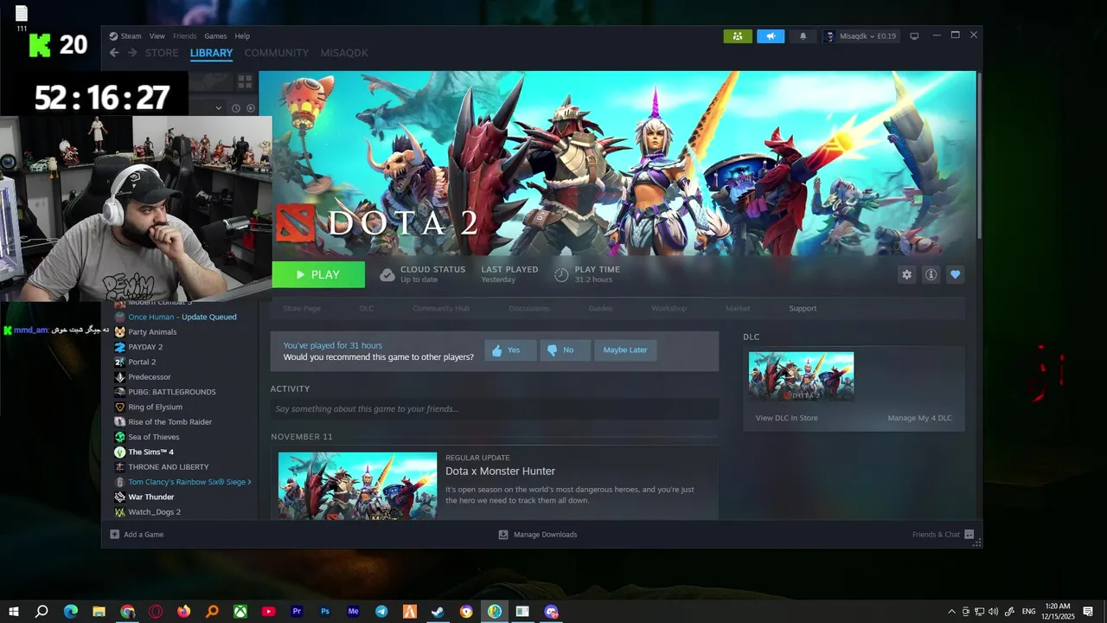
Task: Expand library filter dropdown chevron
Action: 219,108
